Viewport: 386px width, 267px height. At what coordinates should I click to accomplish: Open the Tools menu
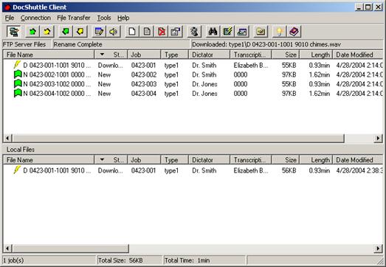click(x=104, y=18)
